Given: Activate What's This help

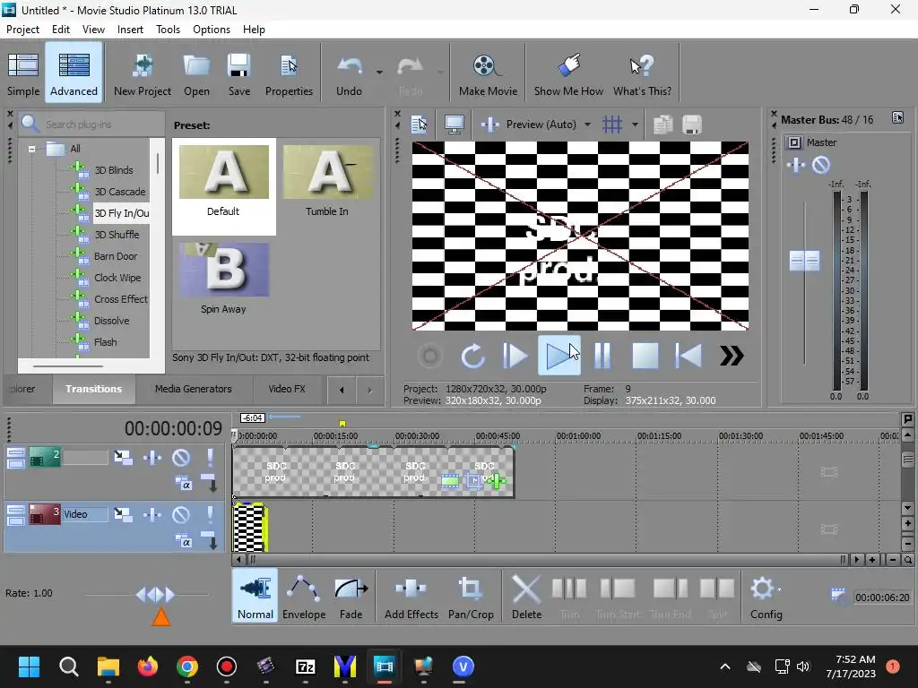Looking at the screenshot, I should (642, 73).
